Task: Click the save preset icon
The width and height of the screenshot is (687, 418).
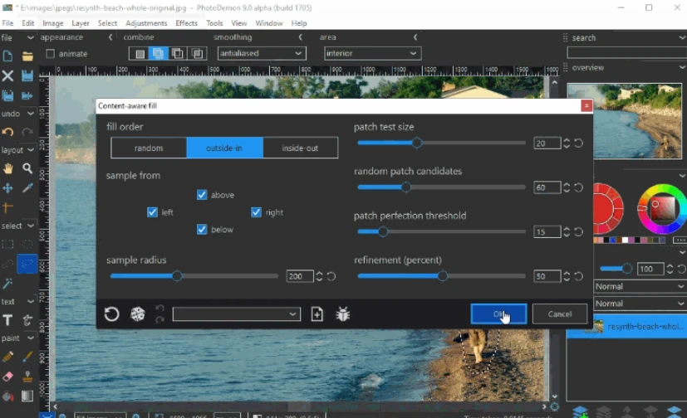Action: 317,314
